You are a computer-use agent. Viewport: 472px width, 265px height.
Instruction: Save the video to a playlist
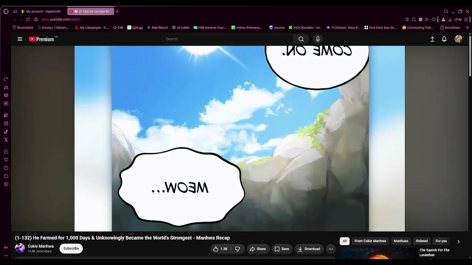tap(282, 249)
